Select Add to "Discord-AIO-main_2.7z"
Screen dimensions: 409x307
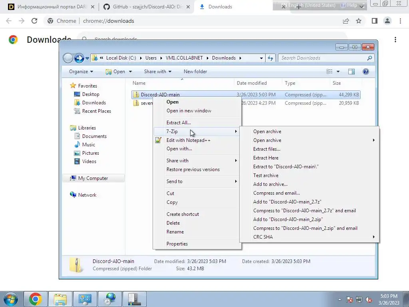(x=287, y=202)
